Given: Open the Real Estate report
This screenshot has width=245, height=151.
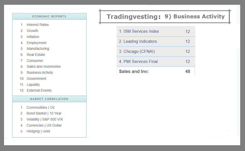Looking at the screenshot, I should point(36,55).
